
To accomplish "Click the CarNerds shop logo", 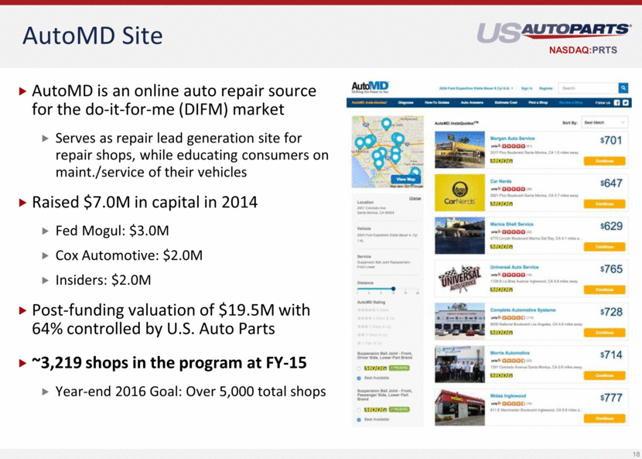I will coord(459,193).
